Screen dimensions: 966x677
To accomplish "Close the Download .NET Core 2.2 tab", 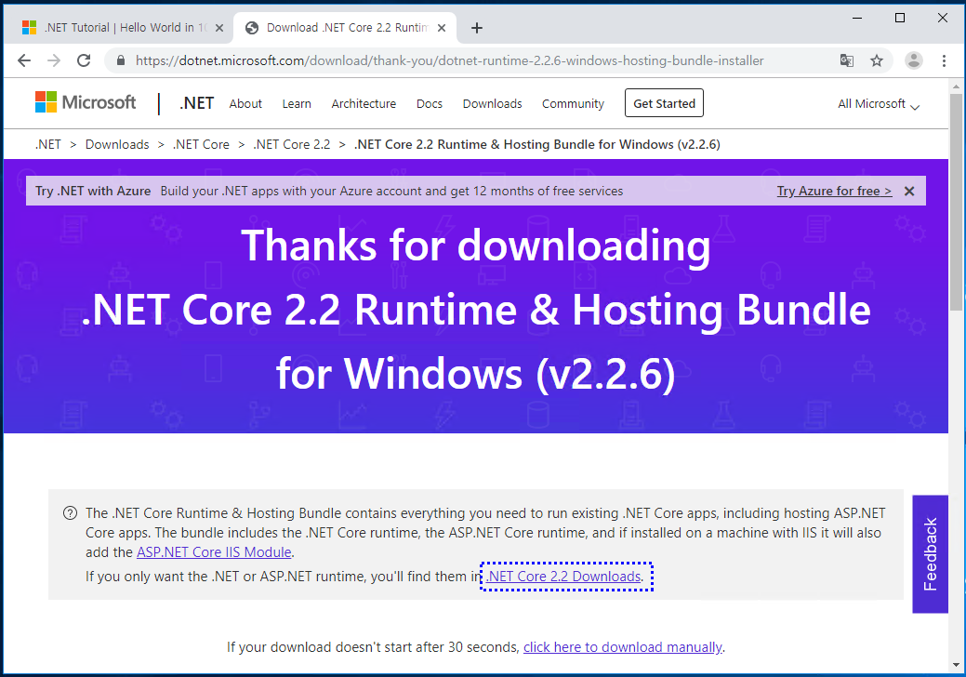I will point(441,28).
